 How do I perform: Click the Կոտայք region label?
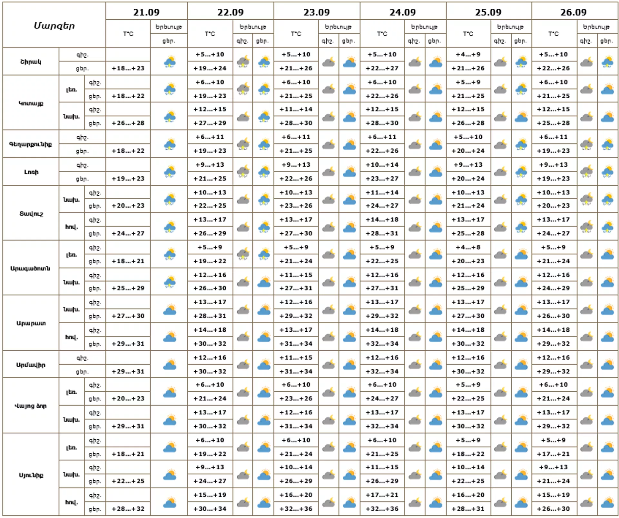click(x=31, y=103)
